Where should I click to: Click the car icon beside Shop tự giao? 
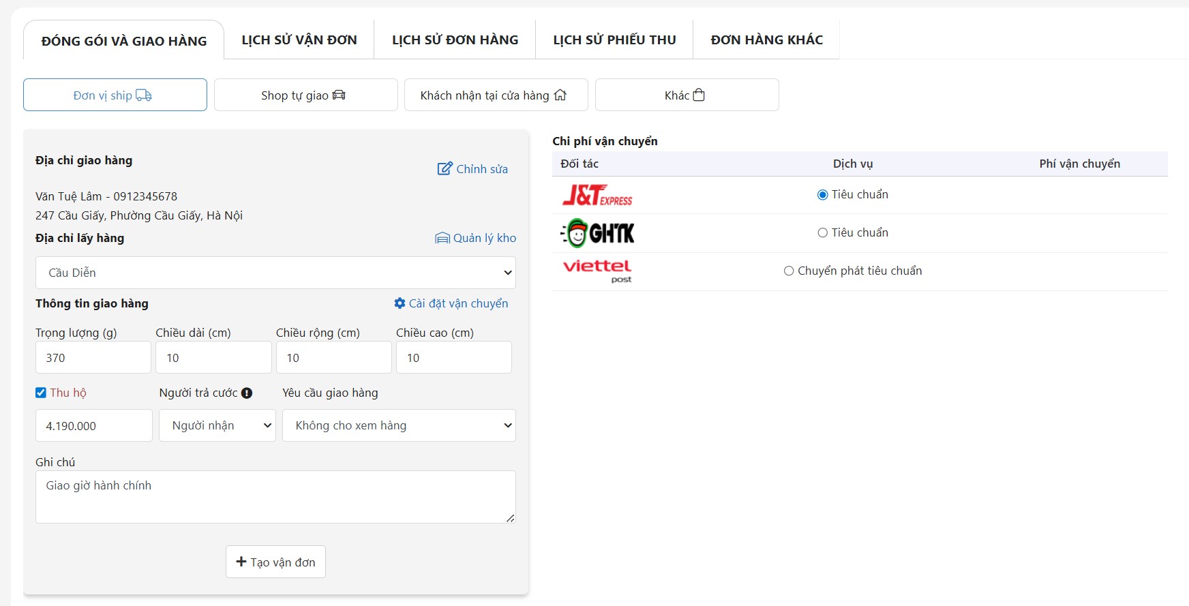click(339, 95)
